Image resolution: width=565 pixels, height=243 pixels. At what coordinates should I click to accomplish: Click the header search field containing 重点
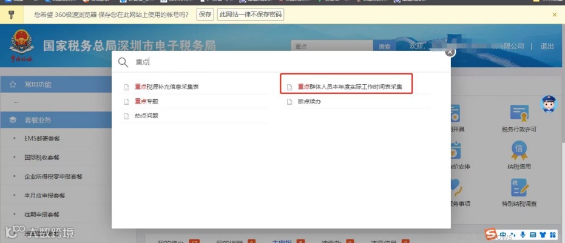pos(332,47)
